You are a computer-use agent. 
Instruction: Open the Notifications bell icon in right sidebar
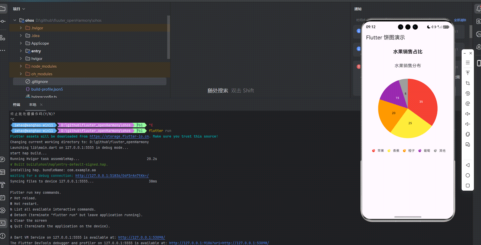pos(478,9)
